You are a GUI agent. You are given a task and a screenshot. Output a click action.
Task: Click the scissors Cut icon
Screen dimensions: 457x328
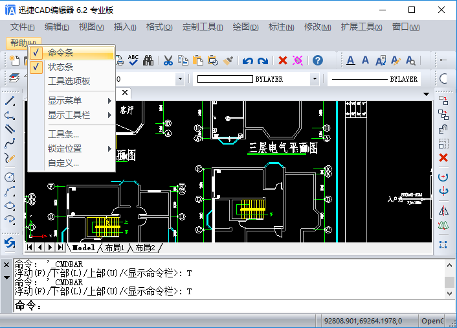[168, 60]
